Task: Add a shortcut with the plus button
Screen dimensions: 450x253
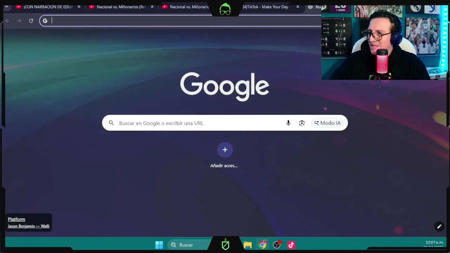Action: [225, 150]
